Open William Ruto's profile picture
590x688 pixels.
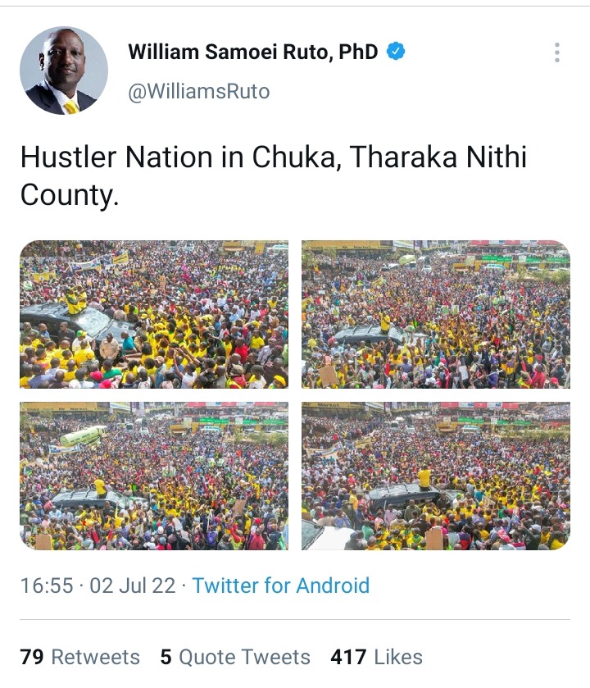click(x=64, y=71)
